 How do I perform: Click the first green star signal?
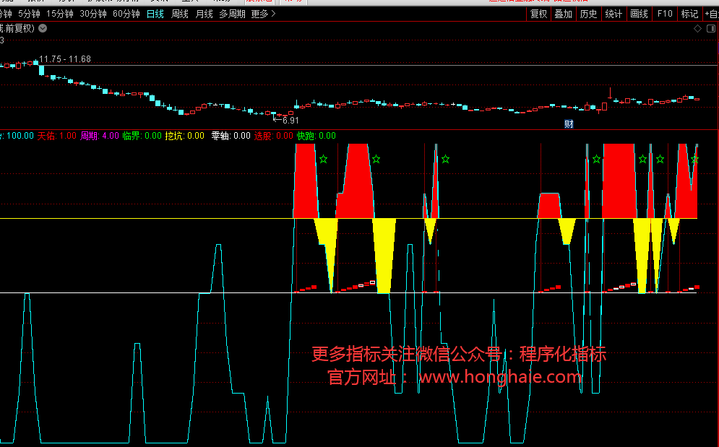[323, 159]
